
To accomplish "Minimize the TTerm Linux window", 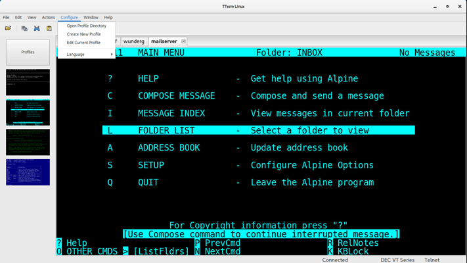I will click(x=435, y=7).
